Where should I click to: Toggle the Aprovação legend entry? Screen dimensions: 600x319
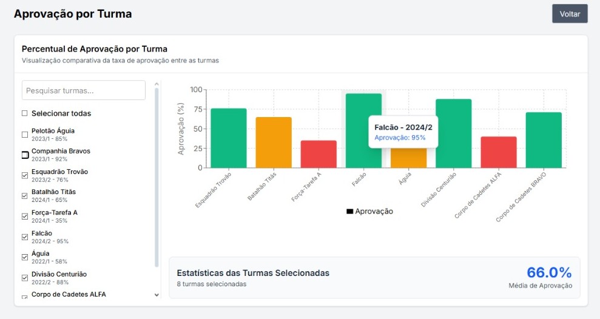tap(369, 211)
